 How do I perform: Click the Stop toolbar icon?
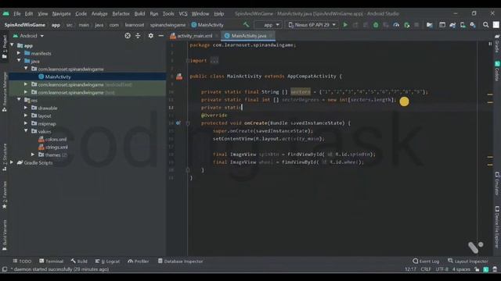[416, 24]
